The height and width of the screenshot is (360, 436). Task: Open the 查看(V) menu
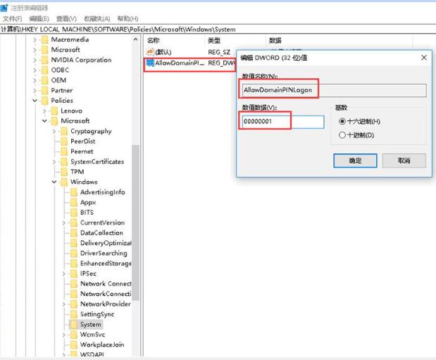[66, 18]
